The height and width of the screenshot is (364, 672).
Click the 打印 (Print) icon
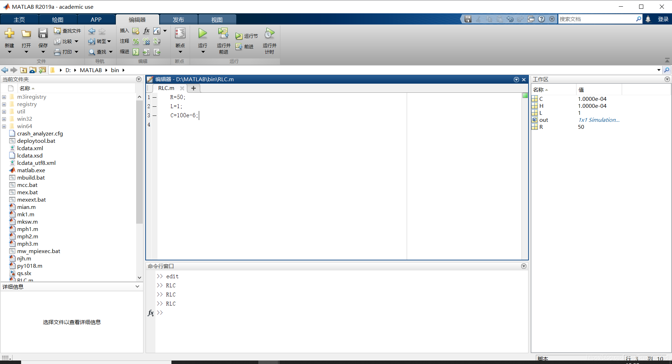pyautogui.click(x=57, y=52)
